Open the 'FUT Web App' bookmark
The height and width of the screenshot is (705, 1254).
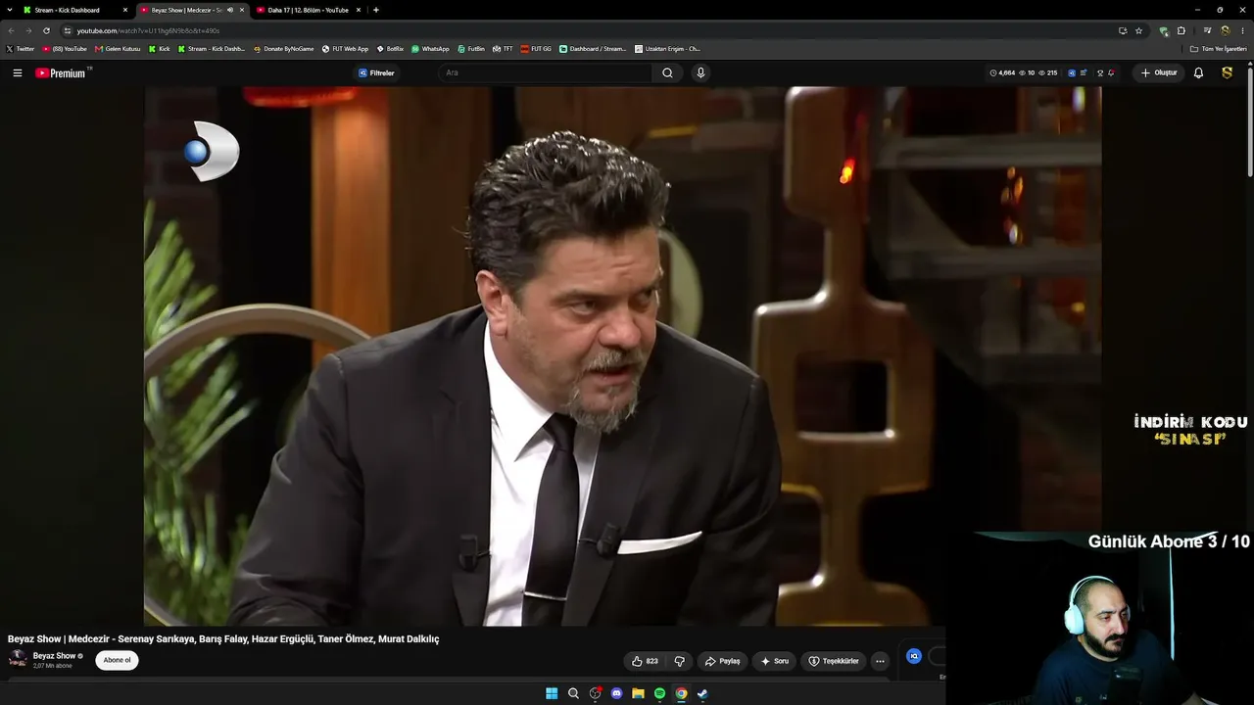click(346, 49)
